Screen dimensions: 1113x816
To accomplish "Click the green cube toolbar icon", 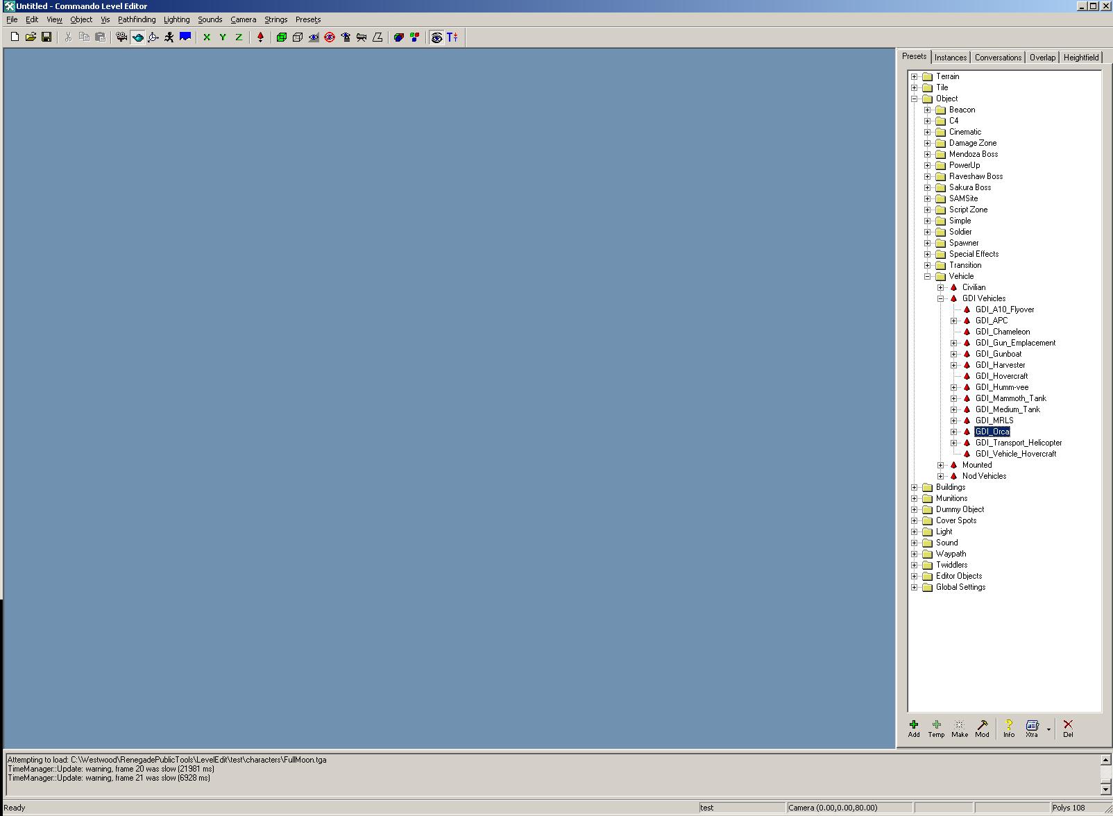I will point(282,37).
